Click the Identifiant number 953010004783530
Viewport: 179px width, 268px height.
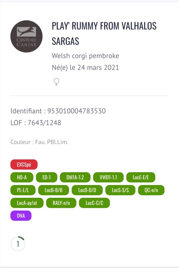coord(76,111)
